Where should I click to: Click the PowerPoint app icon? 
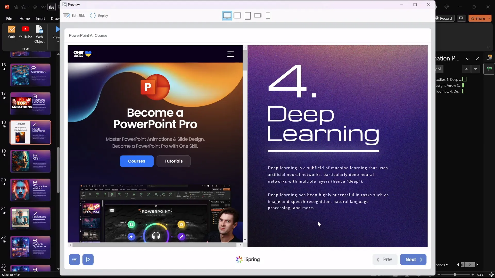click(7, 7)
